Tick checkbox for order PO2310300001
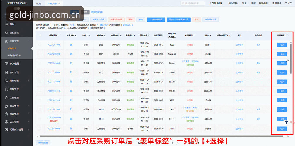Viewport: 295px width, 146px height. [40, 91]
